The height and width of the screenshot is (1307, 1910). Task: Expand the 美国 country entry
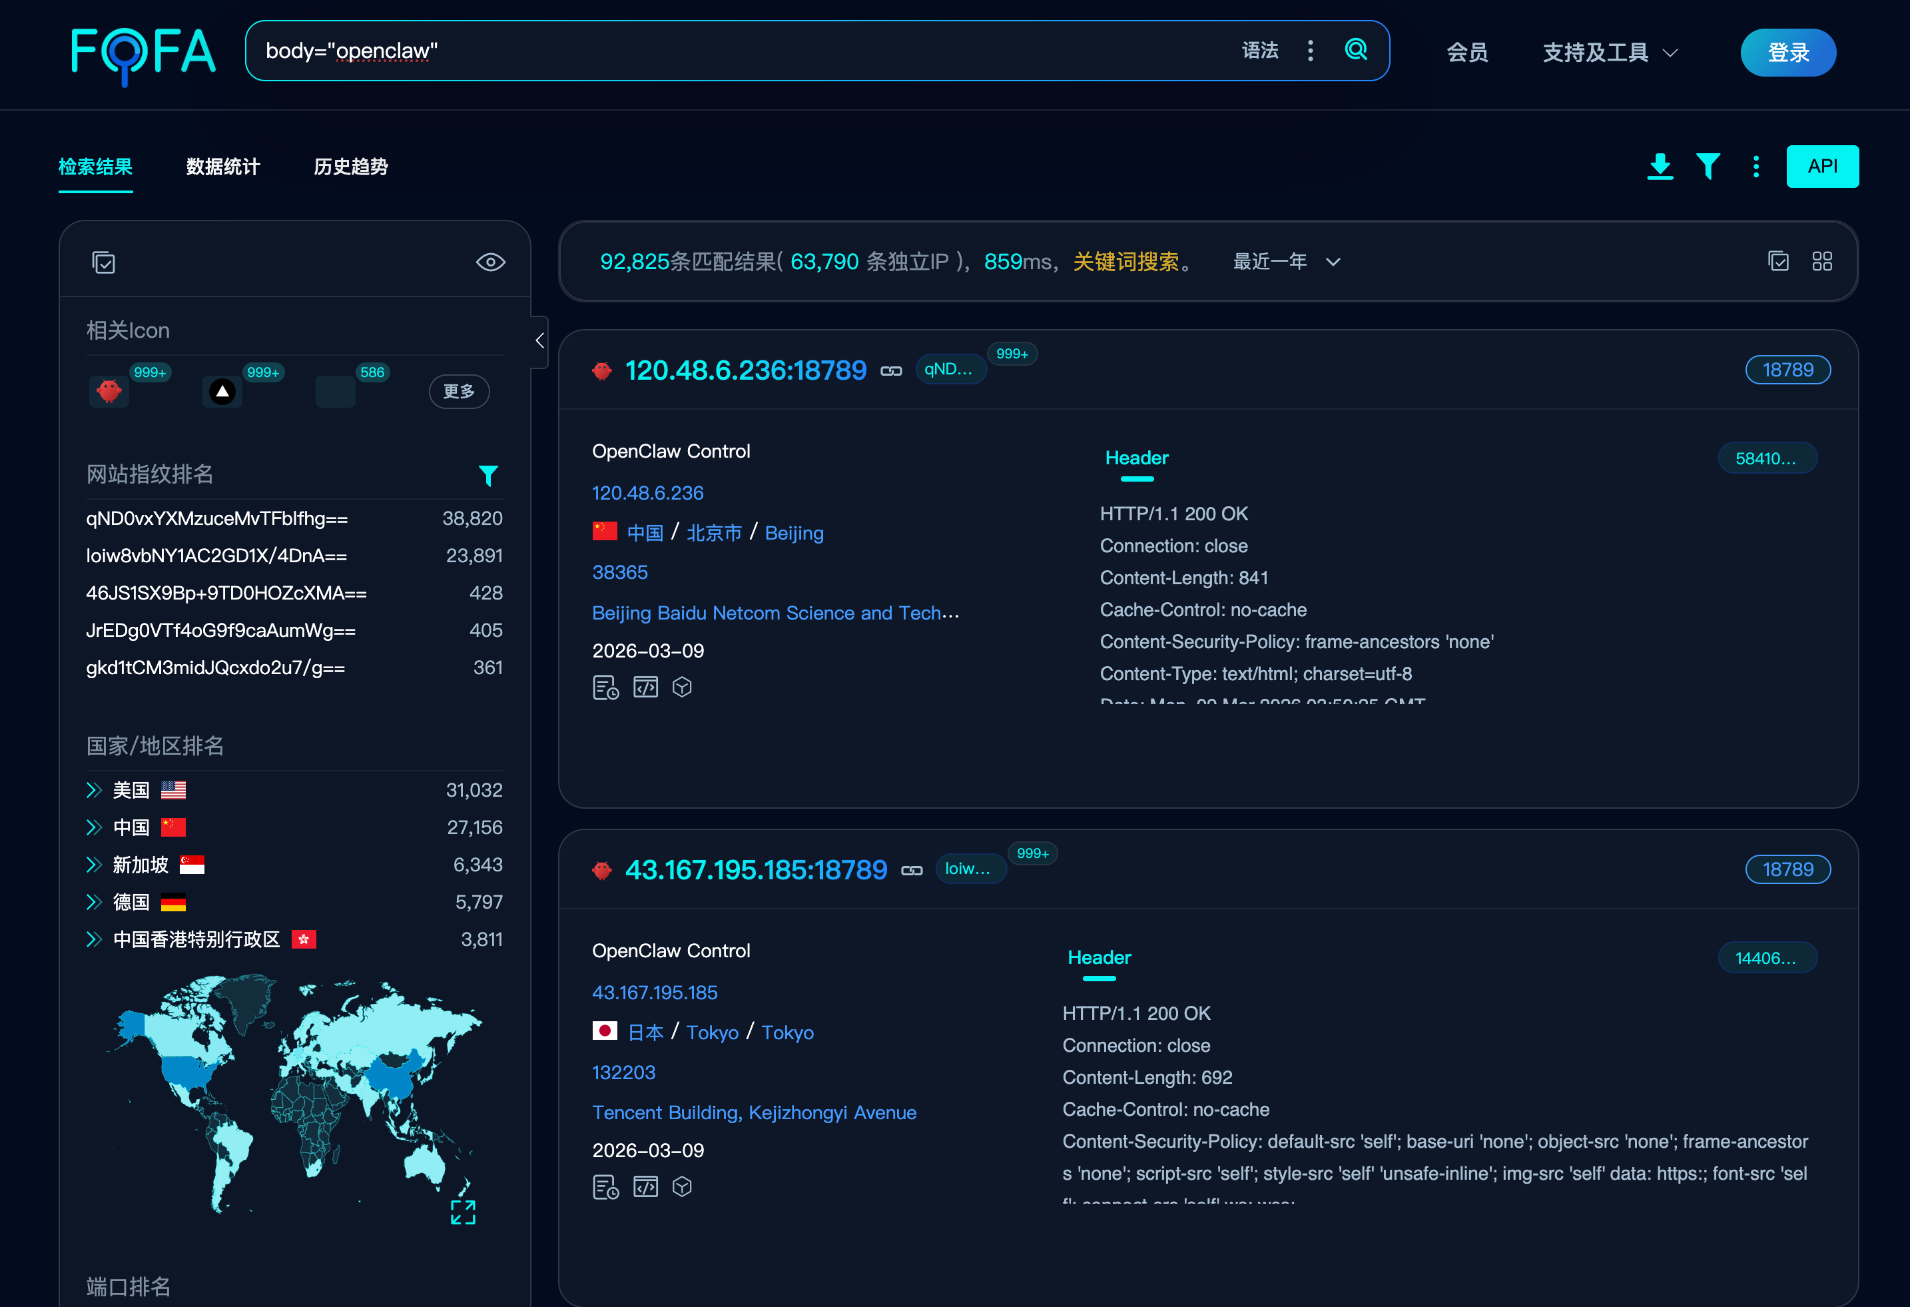tap(94, 790)
